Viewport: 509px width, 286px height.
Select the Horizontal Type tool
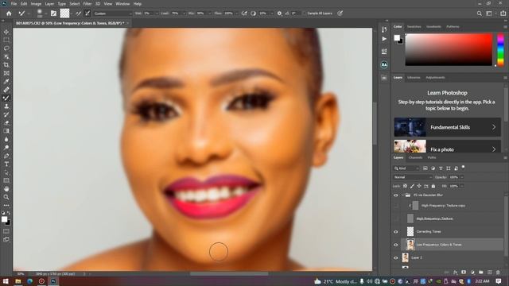click(x=6, y=164)
